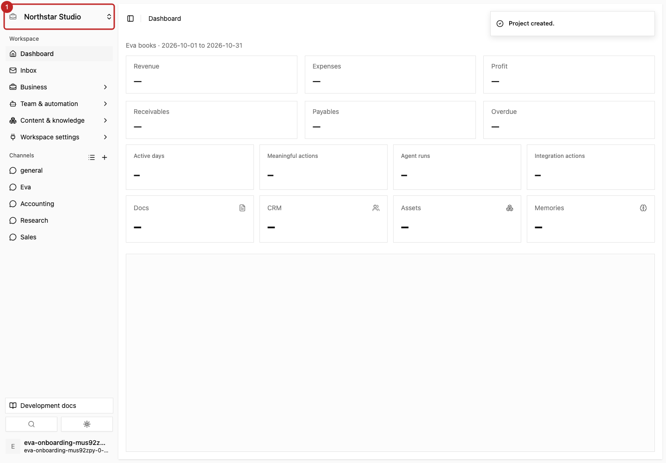Image resolution: width=666 pixels, height=463 pixels.
Task: Click the Sales channel bubble icon
Action: click(x=13, y=237)
